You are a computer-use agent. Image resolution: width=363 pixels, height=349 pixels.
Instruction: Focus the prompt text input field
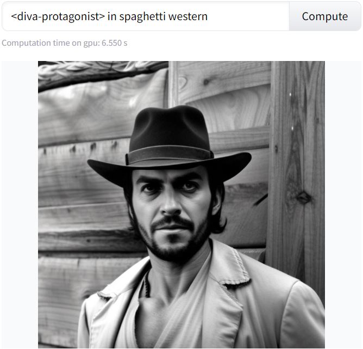pos(146,16)
